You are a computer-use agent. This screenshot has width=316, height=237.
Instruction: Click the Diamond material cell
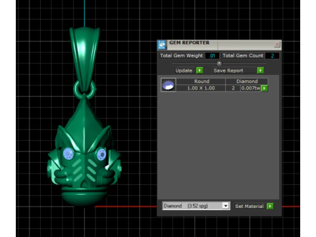[x=247, y=82]
